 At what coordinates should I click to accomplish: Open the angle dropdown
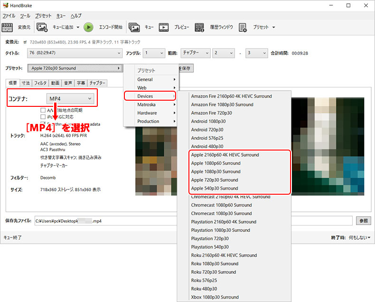click(154, 53)
